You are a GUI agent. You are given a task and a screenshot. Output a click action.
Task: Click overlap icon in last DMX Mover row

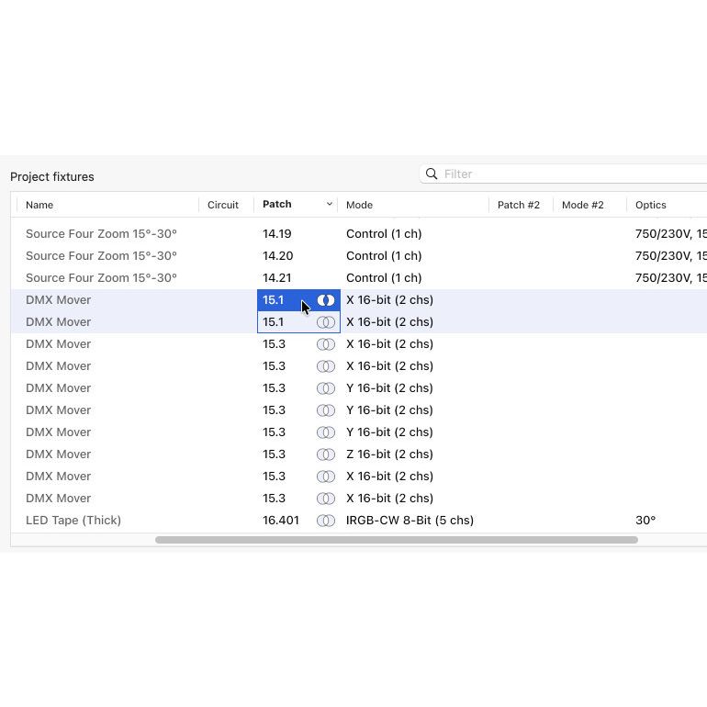coord(326,499)
